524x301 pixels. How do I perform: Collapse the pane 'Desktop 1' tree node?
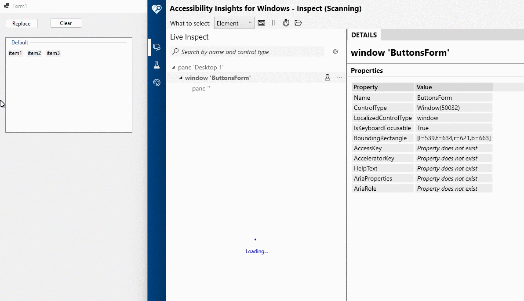(173, 67)
